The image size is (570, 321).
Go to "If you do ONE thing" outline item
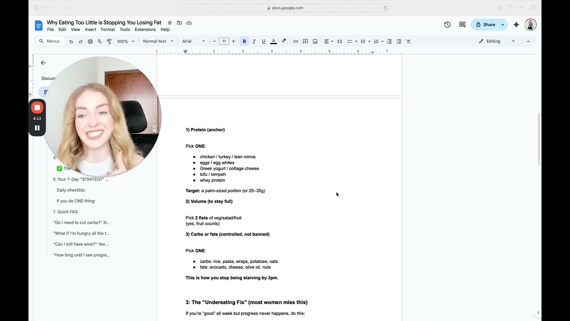(76, 201)
